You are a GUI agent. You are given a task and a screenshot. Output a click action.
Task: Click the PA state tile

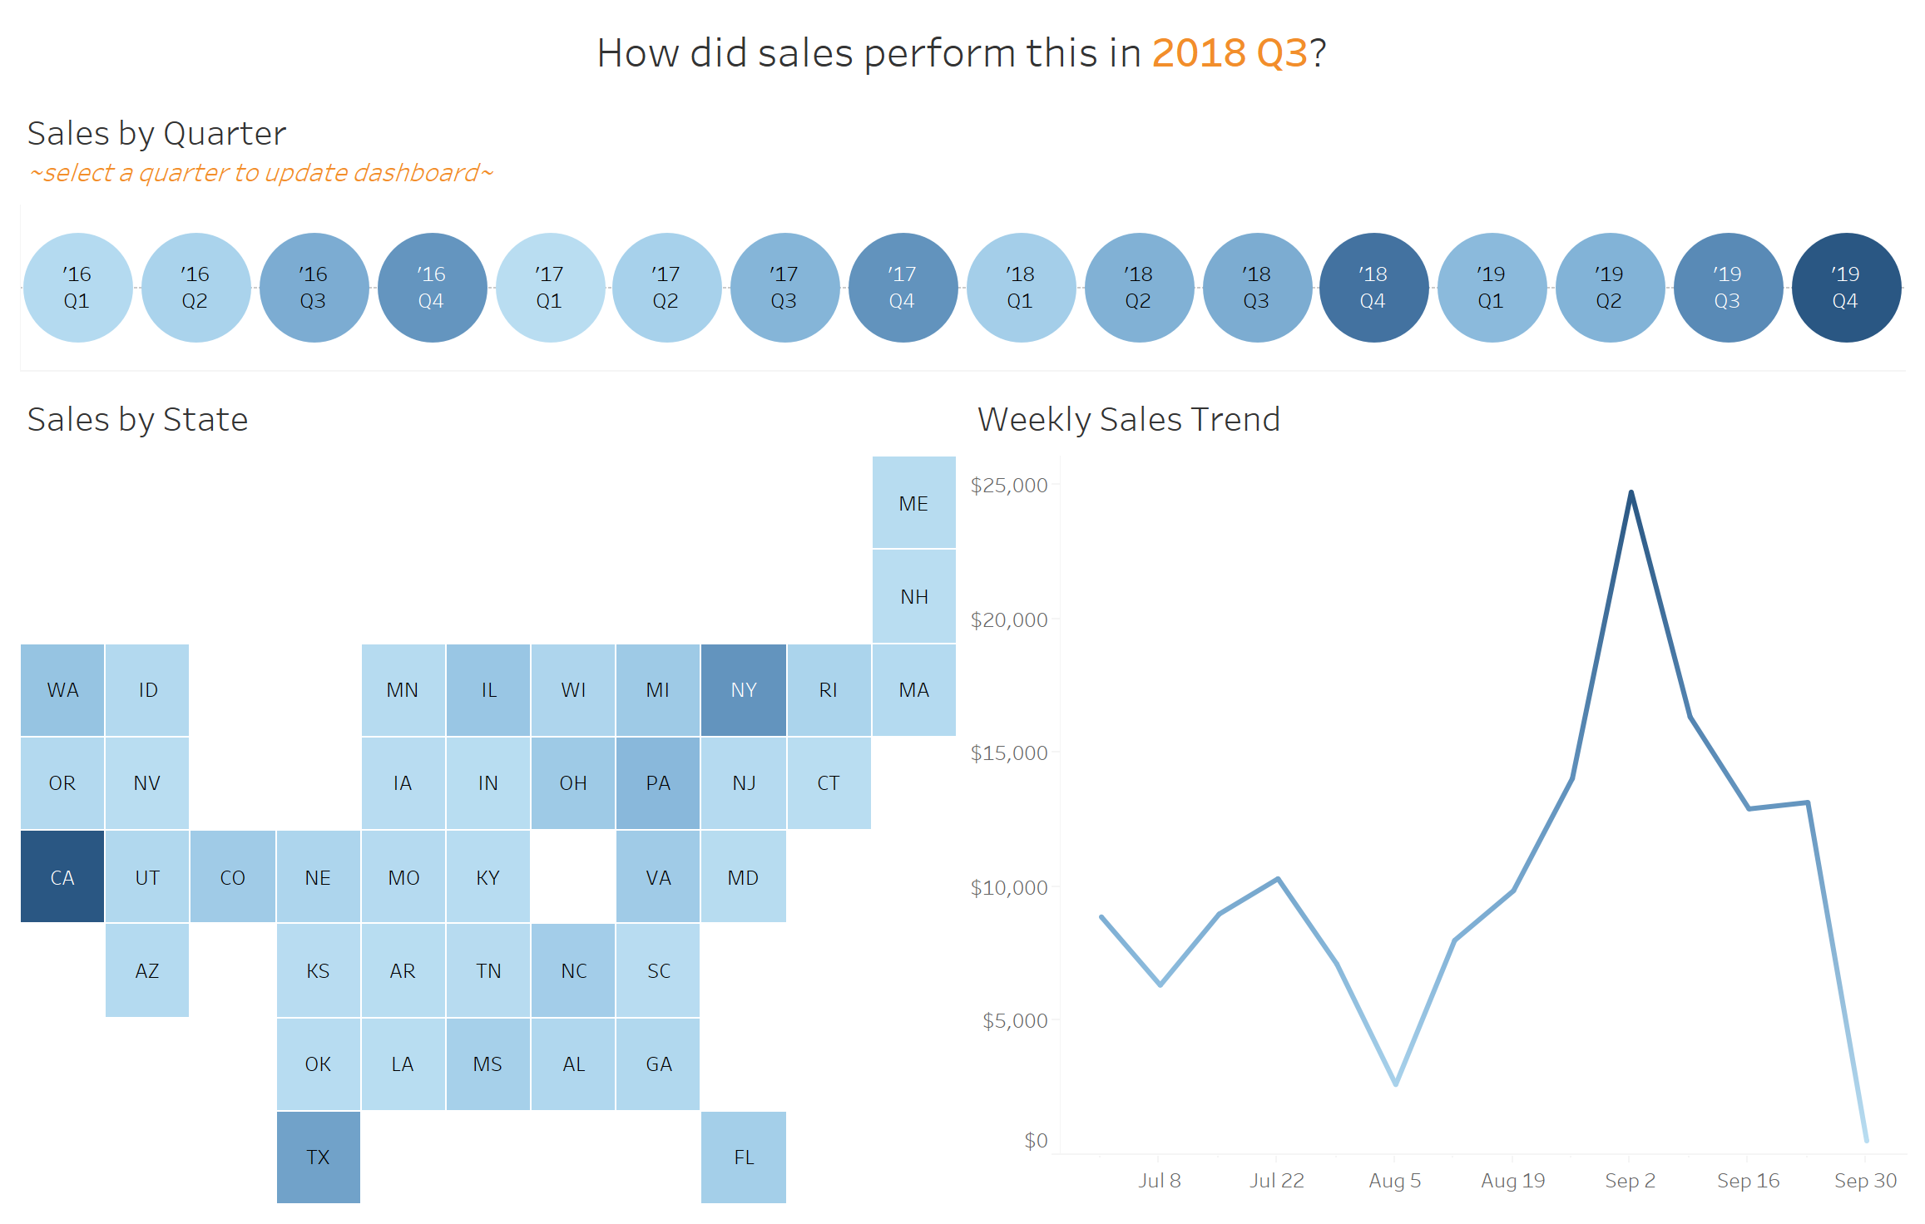point(658,783)
